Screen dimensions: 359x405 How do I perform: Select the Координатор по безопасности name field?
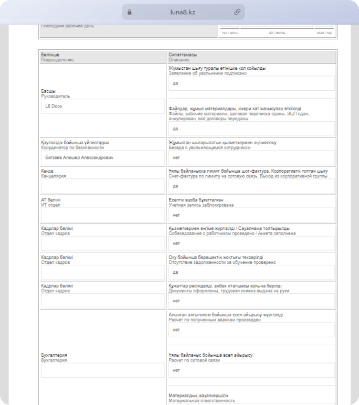(103, 157)
